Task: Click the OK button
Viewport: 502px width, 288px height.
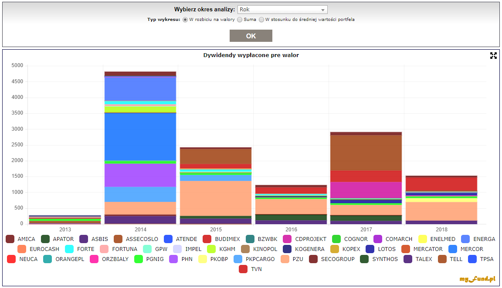Action: tap(251, 36)
